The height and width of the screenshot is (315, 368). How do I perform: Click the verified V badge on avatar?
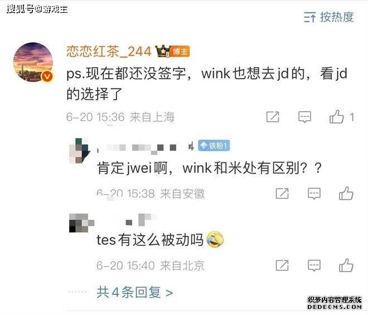tap(47, 76)
